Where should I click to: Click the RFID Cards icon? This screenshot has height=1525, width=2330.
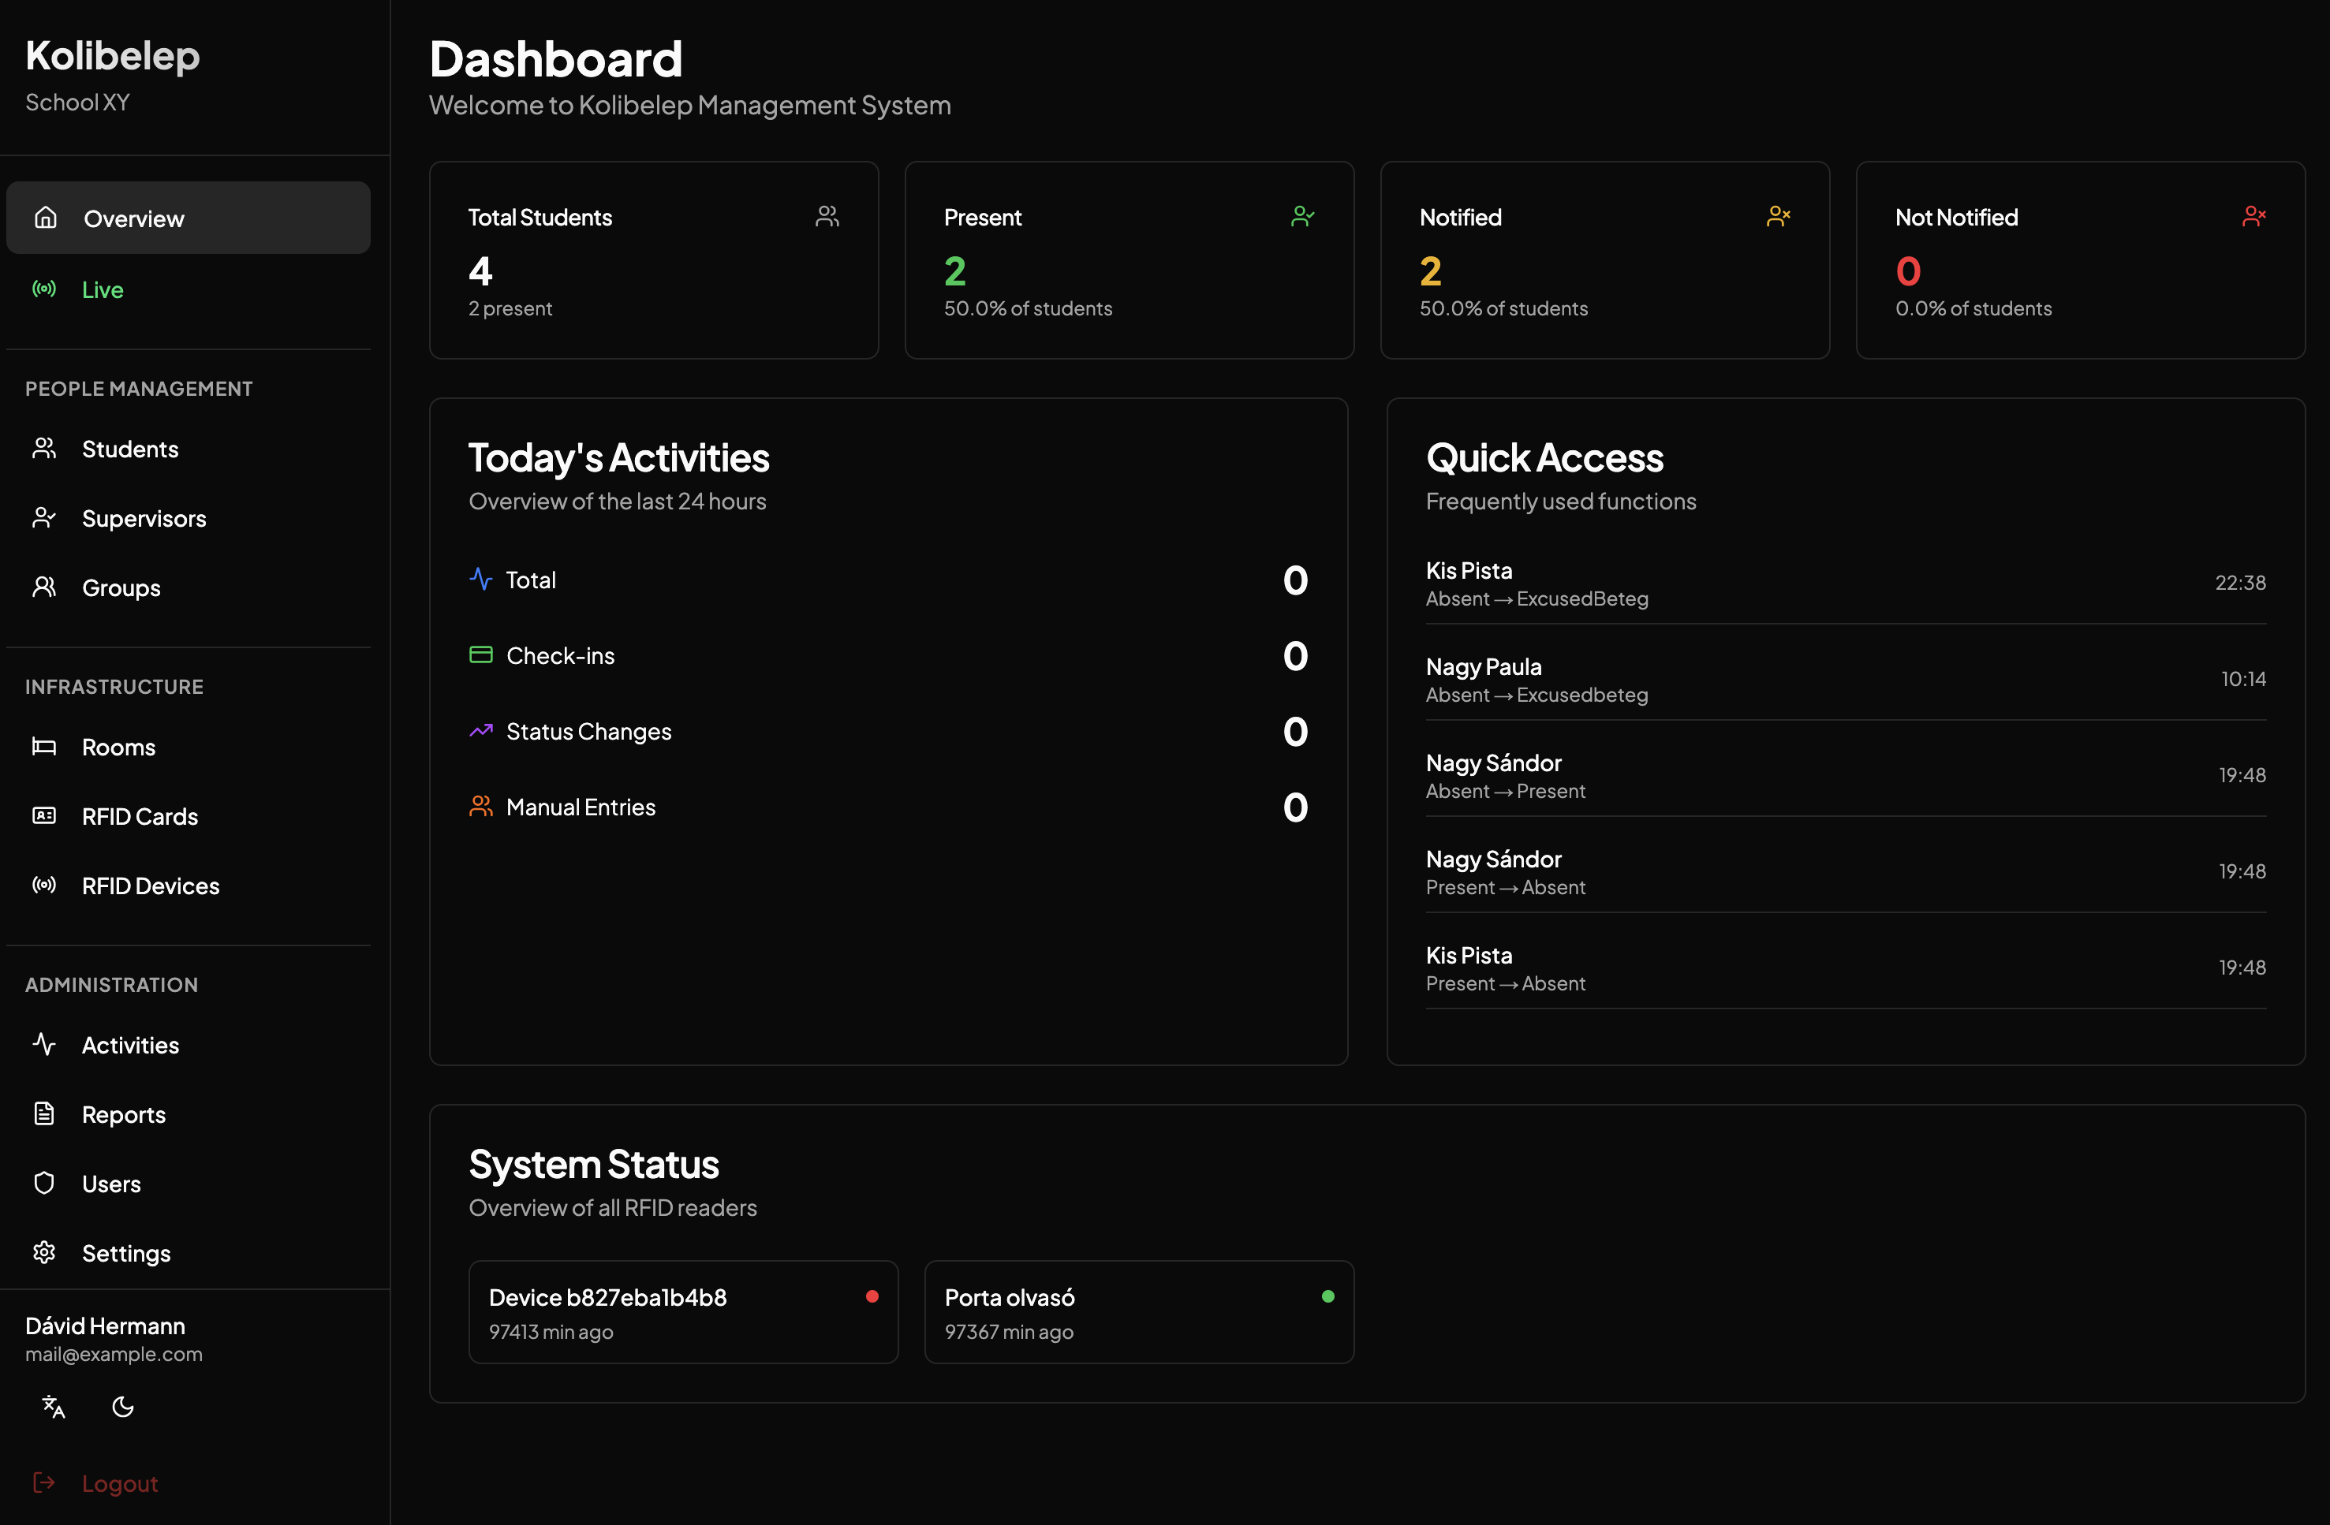tap(44, 816)
